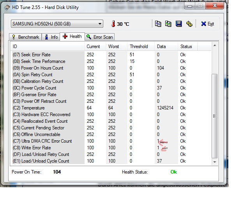Select the (C2) Temperature row
The image size is (249, 206).
coord(111,108)
